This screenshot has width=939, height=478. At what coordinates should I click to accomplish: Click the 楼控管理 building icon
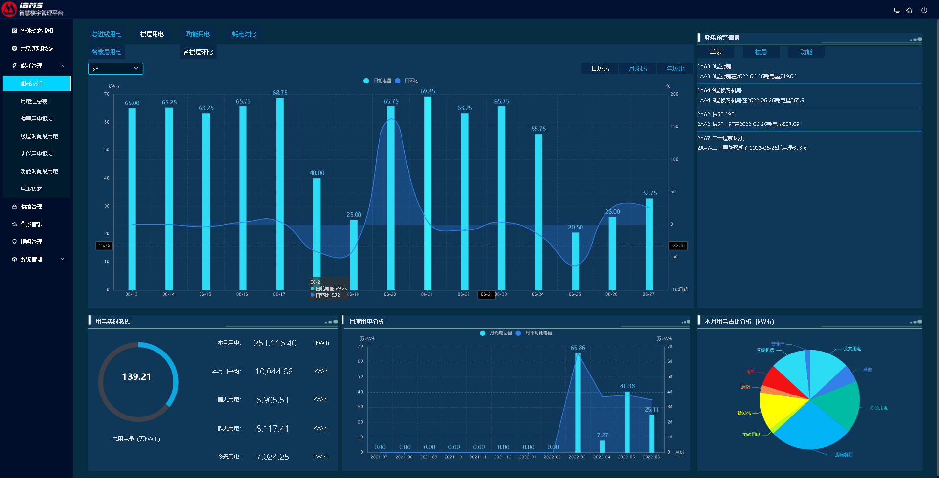coord(14,207)
